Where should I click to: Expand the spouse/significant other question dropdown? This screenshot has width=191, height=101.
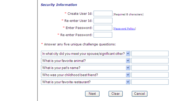click(x=128, y=54)
